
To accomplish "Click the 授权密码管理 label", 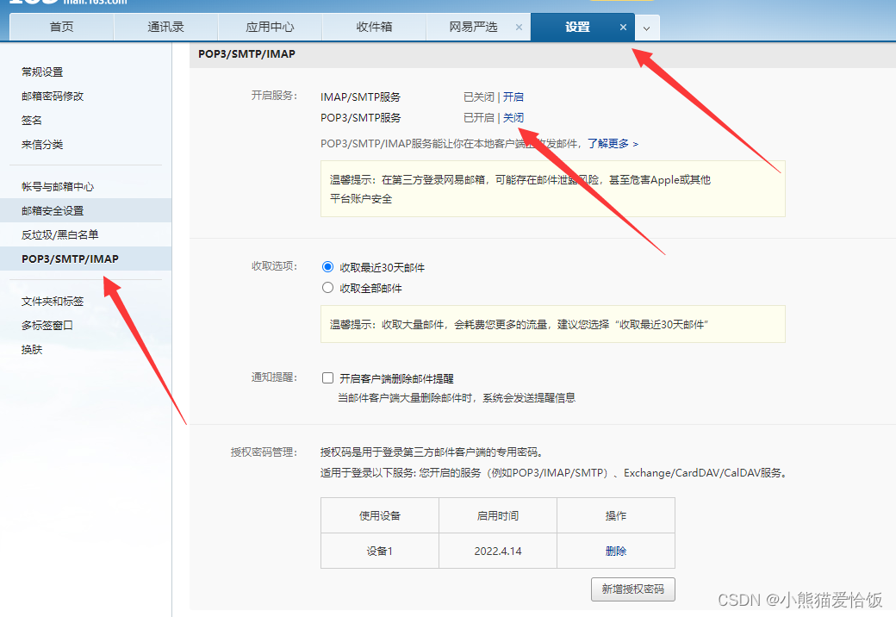I will [x=264, y=452].
